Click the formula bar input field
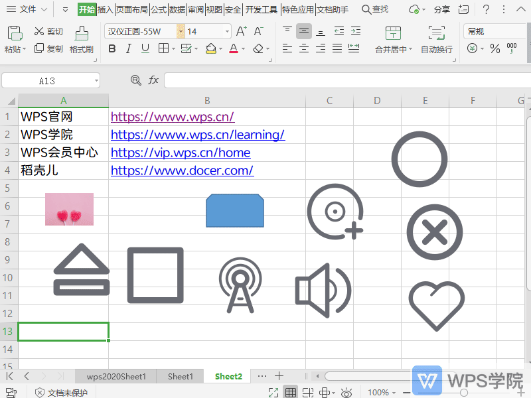 [x=345, y=80]
